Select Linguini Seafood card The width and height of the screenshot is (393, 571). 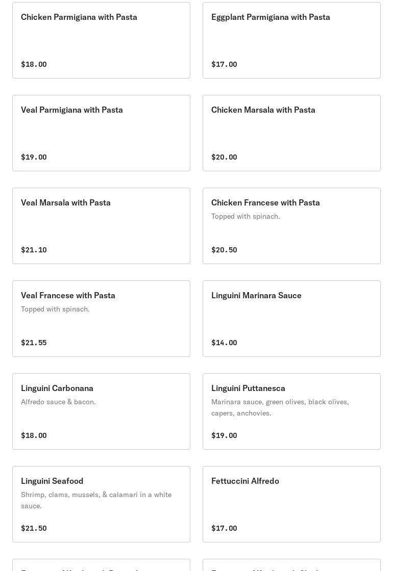(101, 504)
